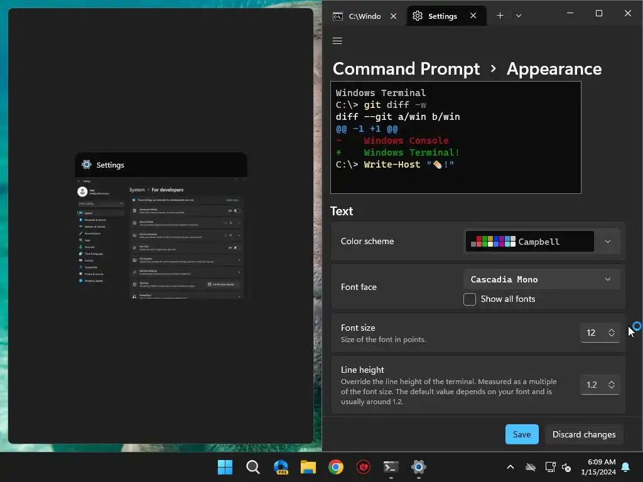Click Discard changes button

(584, 434)
